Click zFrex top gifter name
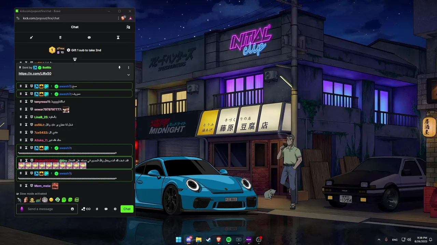Screen dimensions: 437x245 [60, 48]
